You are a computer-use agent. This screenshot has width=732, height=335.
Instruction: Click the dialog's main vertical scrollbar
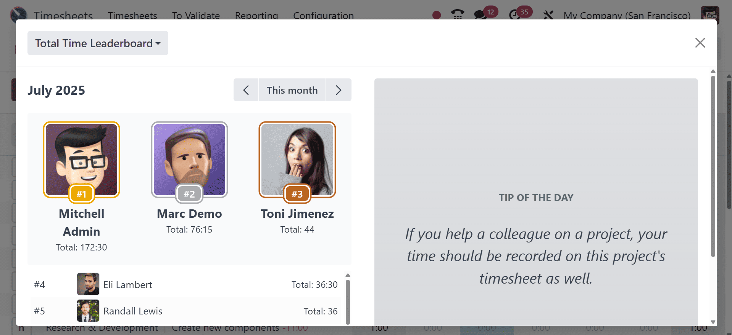713,166
